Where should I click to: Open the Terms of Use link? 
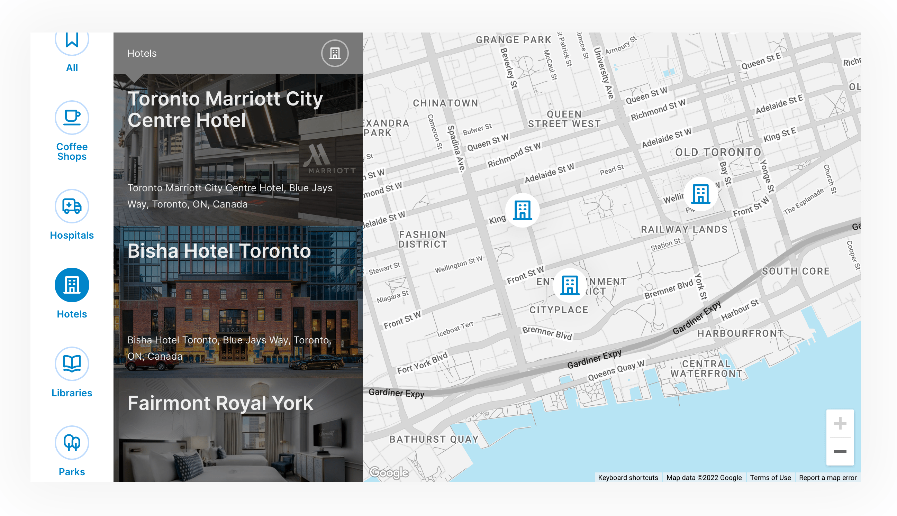pos(770,477)
